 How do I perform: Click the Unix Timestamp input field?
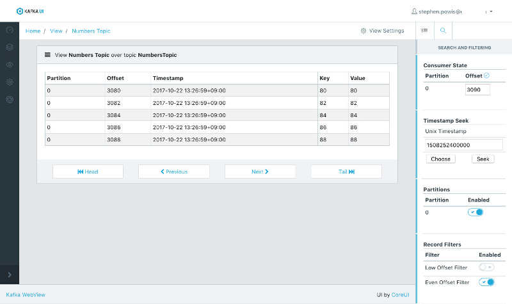463,145
